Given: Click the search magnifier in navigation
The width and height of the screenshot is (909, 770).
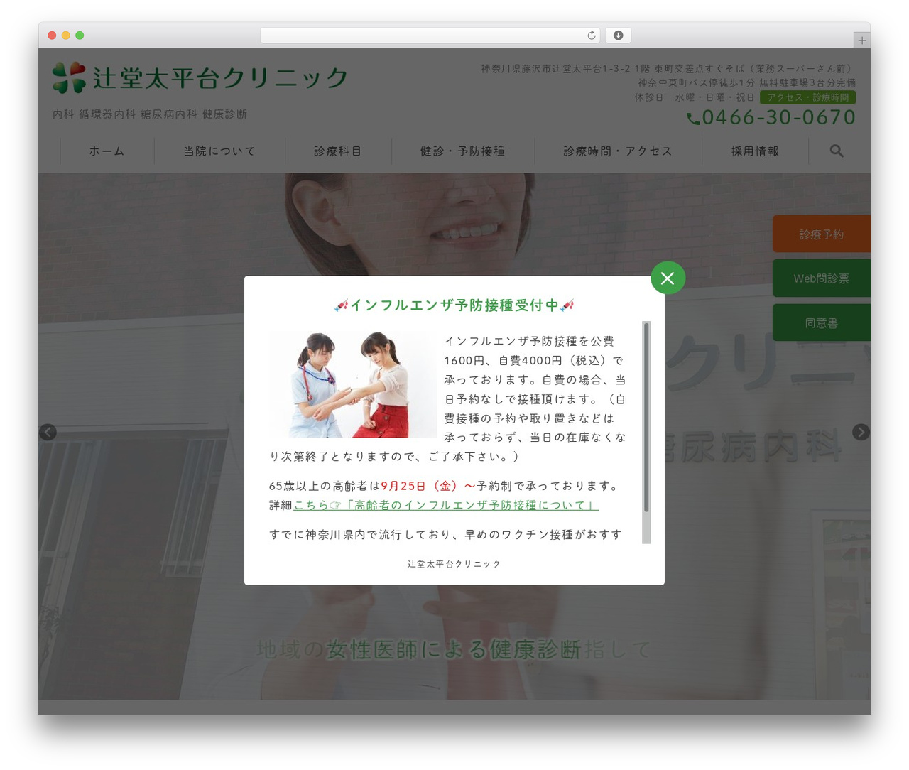Looking at the screenshot, I should tap(837, 151).
